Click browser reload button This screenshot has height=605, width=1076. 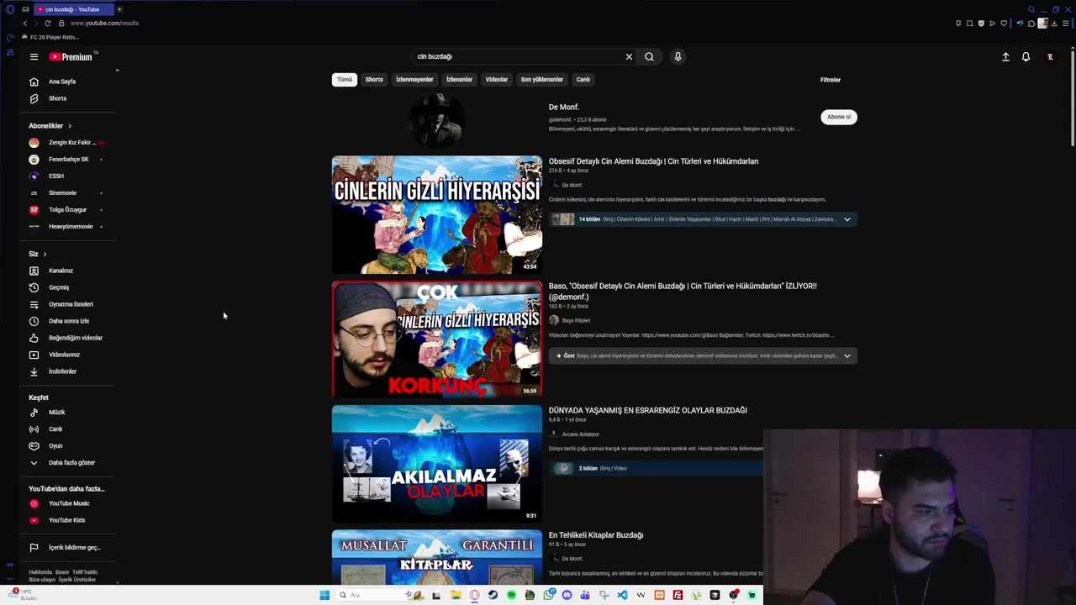[47, 23]
